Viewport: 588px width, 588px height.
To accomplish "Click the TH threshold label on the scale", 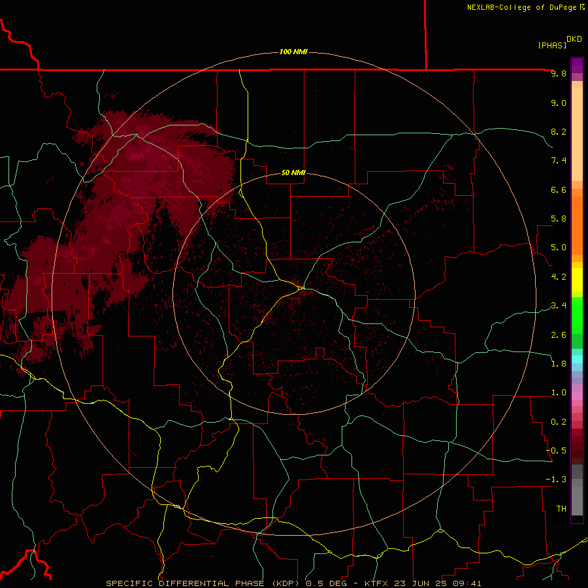I will click(561, 509).
